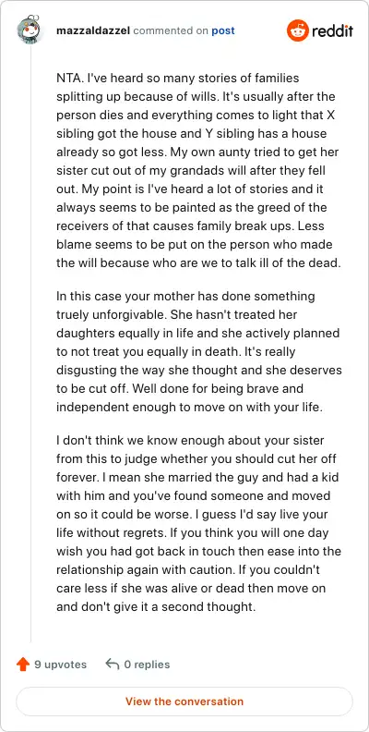Click the paragraph starting "I don't think"
Screen dimensions: 369x732
pos(199,523)
